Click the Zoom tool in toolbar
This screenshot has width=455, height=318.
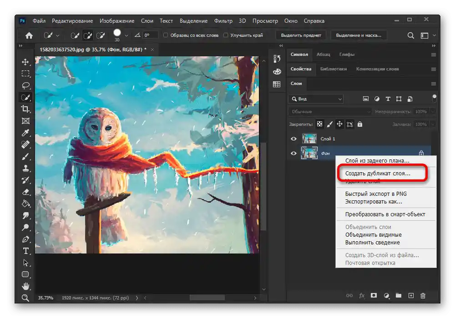[x=25, y=298]
